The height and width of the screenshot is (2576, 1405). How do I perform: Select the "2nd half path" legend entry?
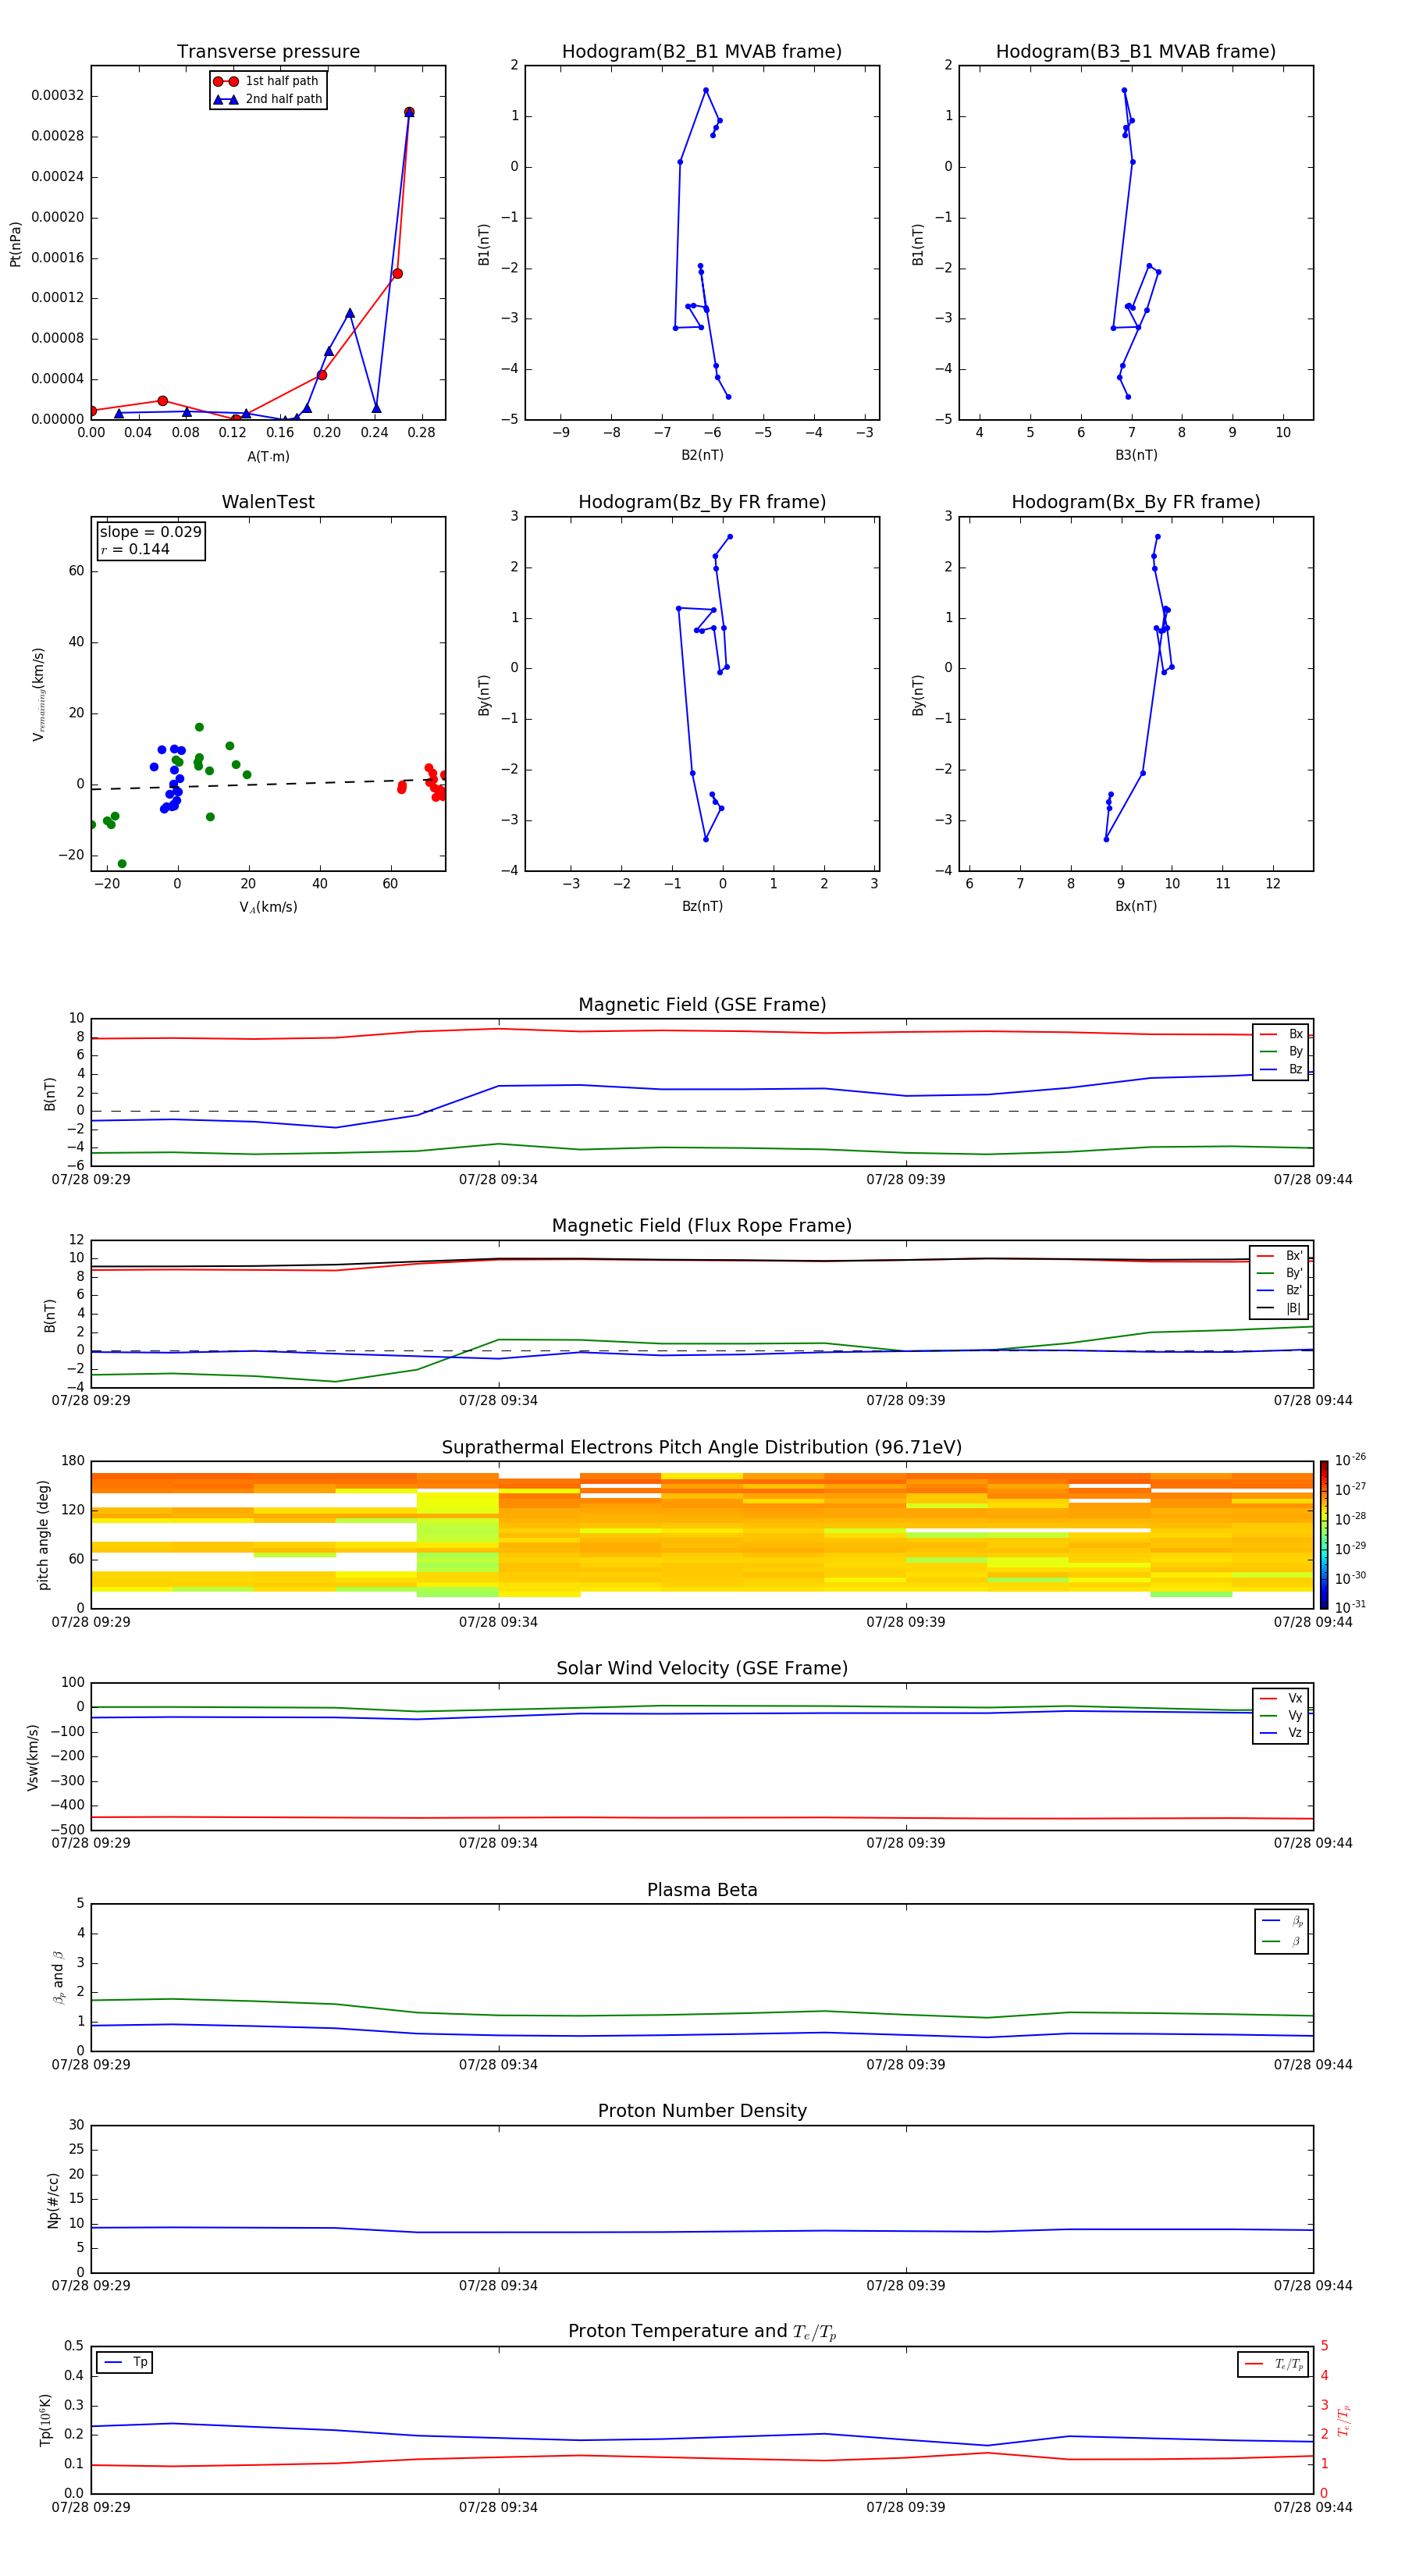pos(268,99)
